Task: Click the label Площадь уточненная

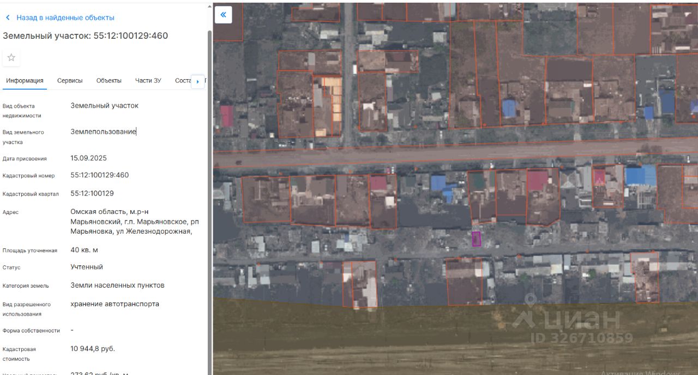Action: click(x=30, y=251)
